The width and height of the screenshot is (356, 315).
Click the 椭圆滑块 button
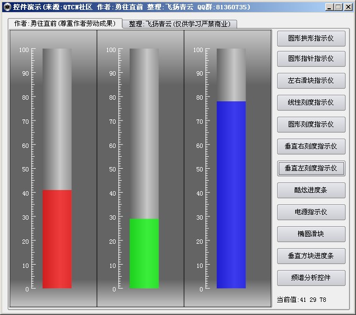point(311,234)
